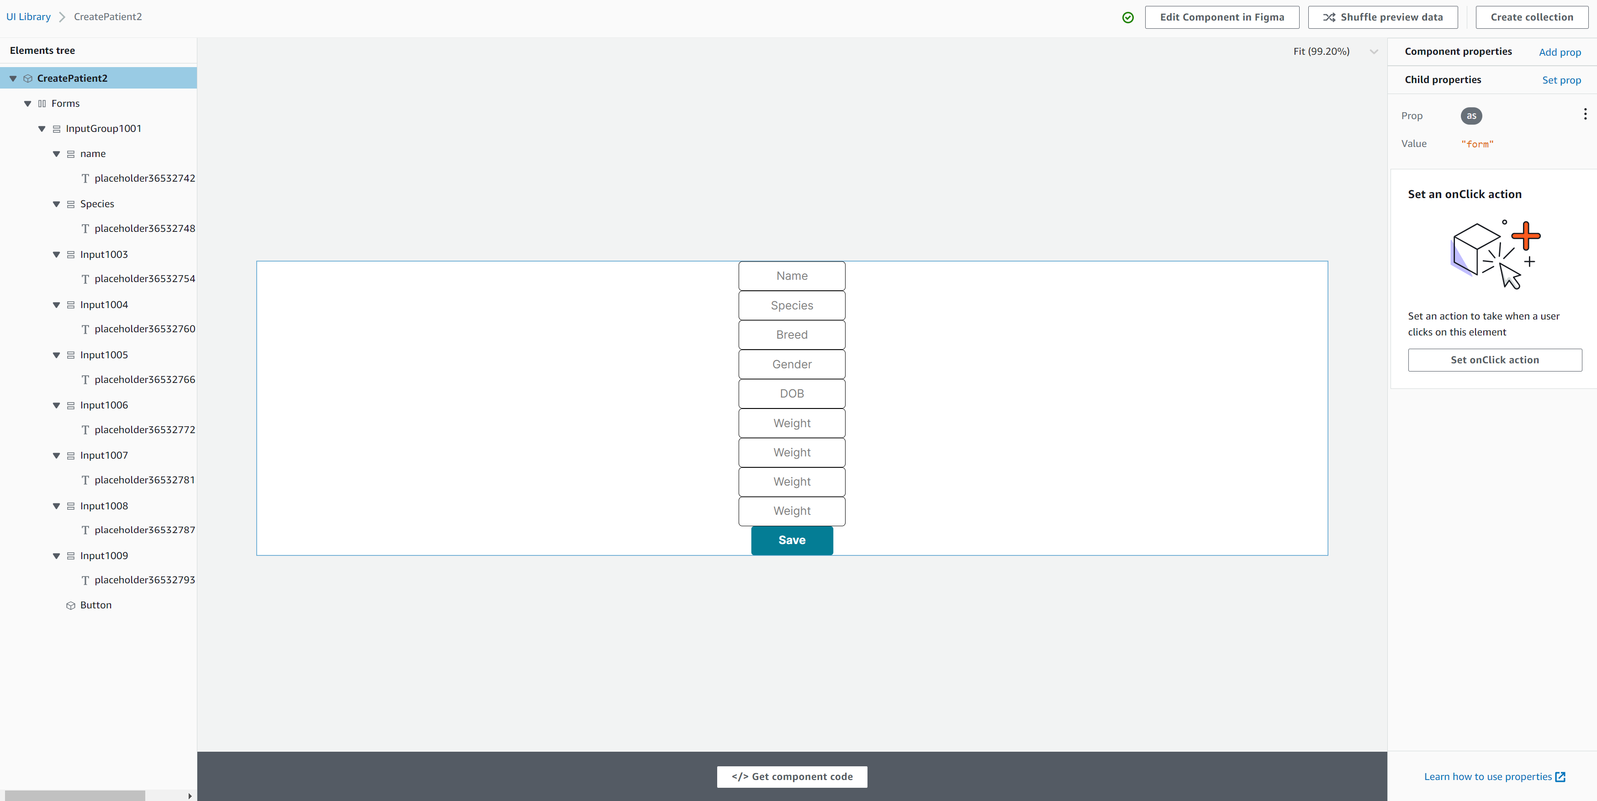1597x801 pixels.
Task: Open the three-dot menu beside the as prop
Action: coord(1585,114)
